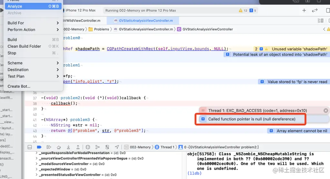Select Thread 1 in debug bar
Image resolution: width=330 pixels, height=179 pixels.
click(x=165, y=147)
